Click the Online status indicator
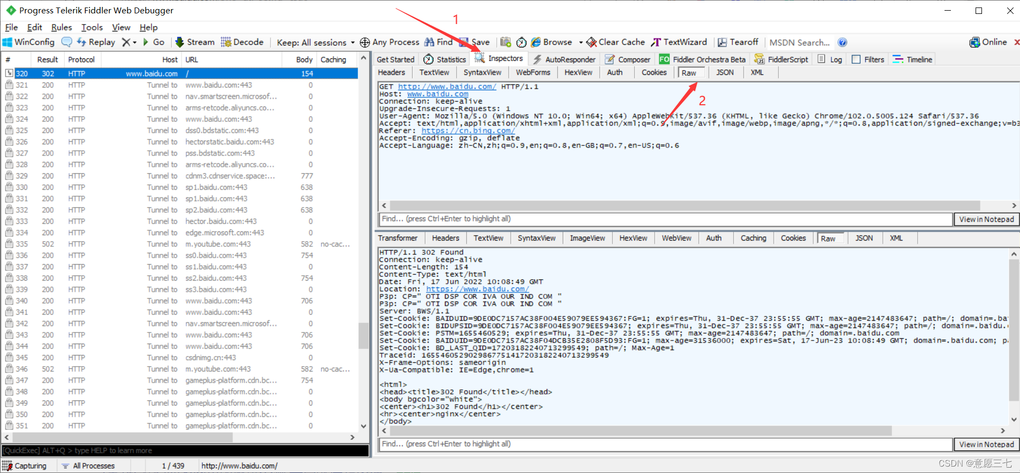Screen dimensions: 1020x473 988,42
